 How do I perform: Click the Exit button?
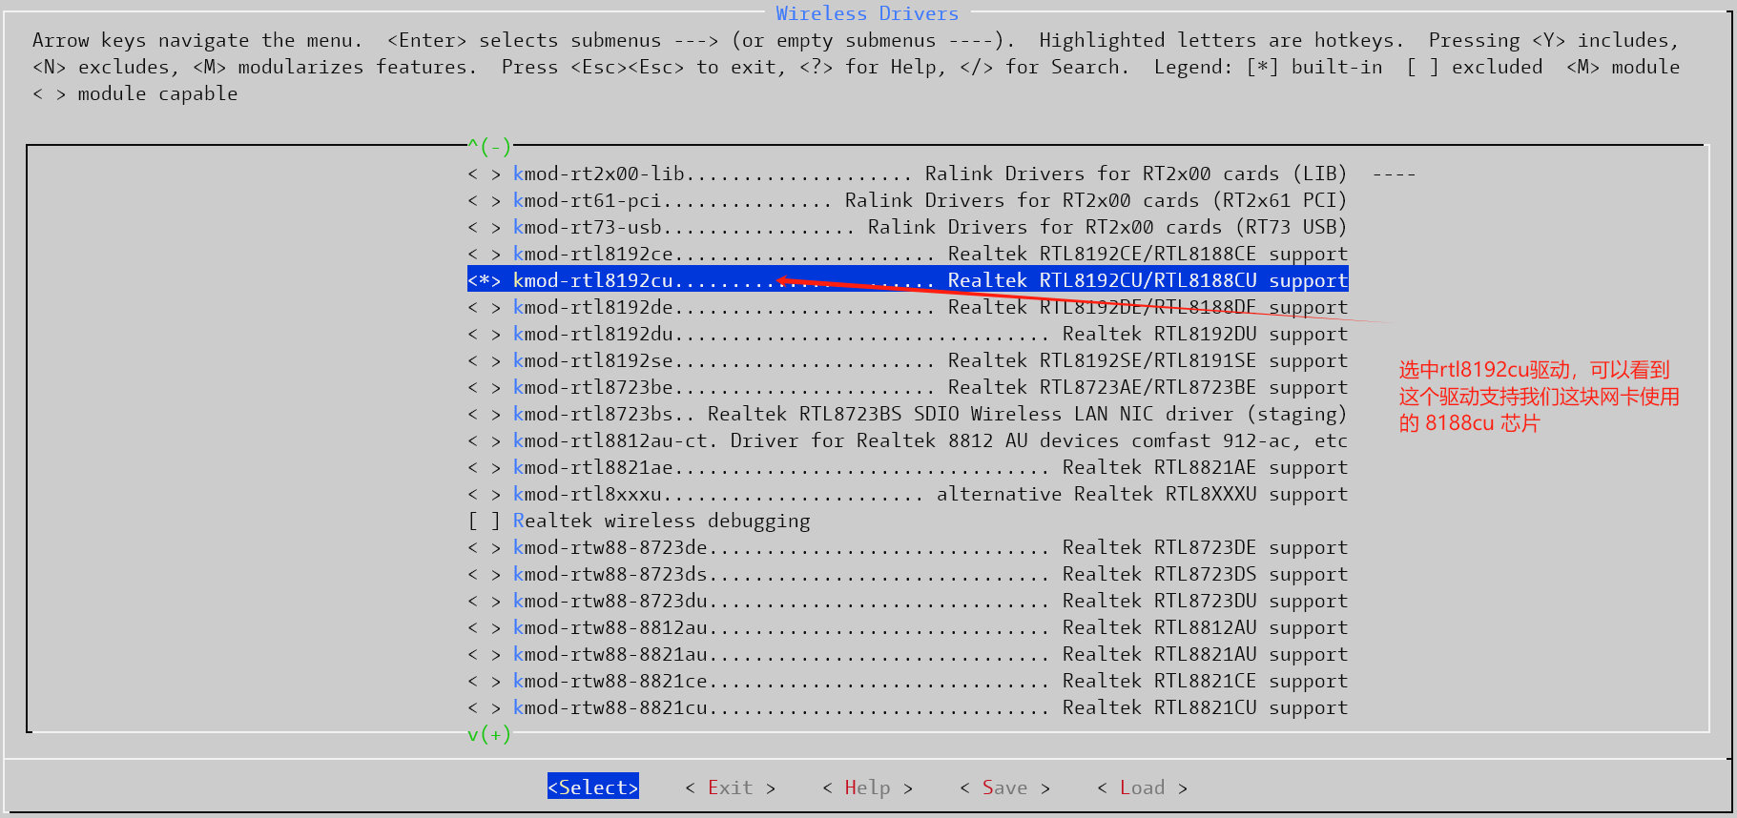730,787
